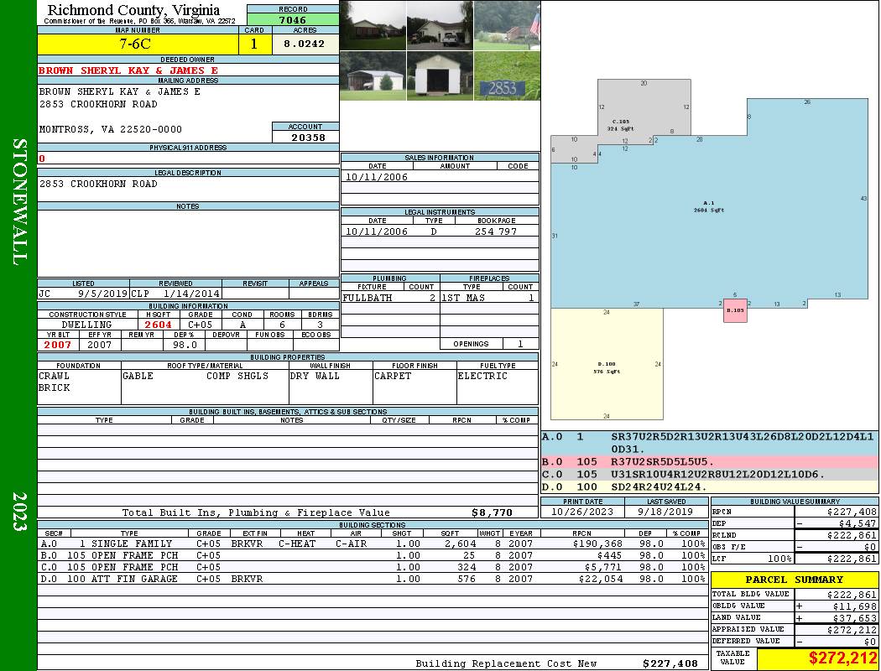881x671 pixels.
Task: Select the C.0 OPEN FRAME PCH row
Action: 372,567
